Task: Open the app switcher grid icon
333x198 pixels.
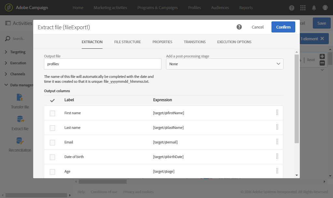Action: [303, 7]
